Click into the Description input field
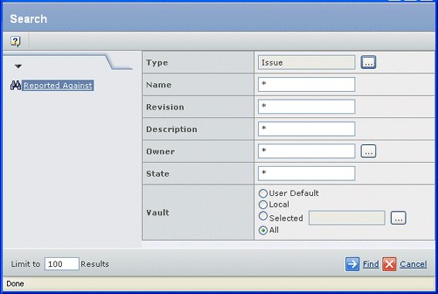Image resolution: width=438 pixels, height=294 pixels. point(307,129)
